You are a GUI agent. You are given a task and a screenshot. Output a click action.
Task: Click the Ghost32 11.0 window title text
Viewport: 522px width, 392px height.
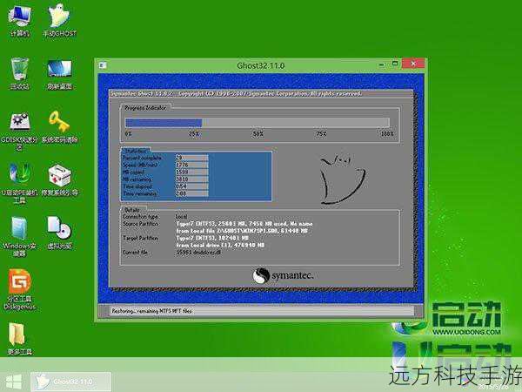[261, 65]
